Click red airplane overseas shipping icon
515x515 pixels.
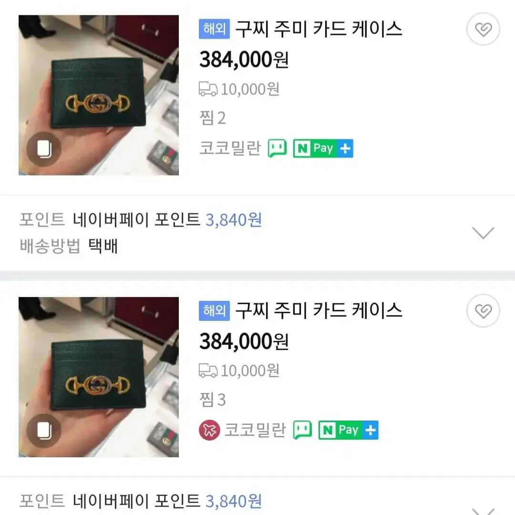coord(209,430)
